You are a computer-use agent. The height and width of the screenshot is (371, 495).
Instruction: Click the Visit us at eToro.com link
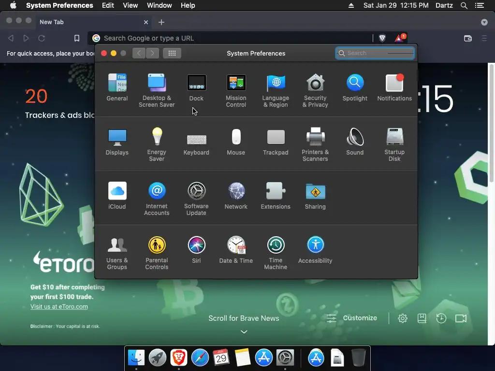click(x=59, y=306)
